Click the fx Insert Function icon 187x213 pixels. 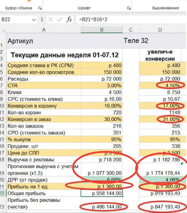tap(69, 19)
